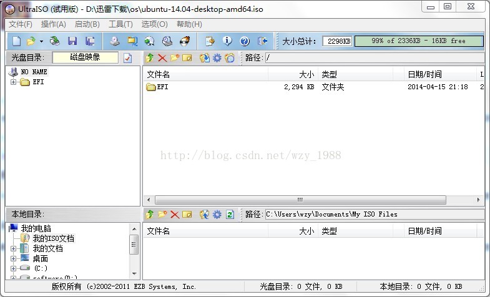
Task: Click the rename label icon in image pane toolbar
Action: point(187,58)
